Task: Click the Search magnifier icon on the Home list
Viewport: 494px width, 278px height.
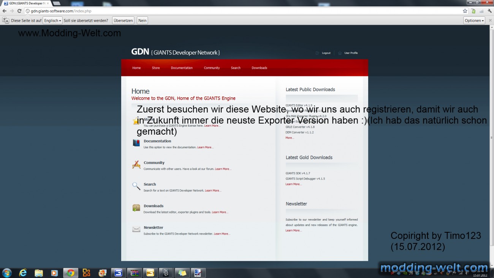Action: click(136, 186)
